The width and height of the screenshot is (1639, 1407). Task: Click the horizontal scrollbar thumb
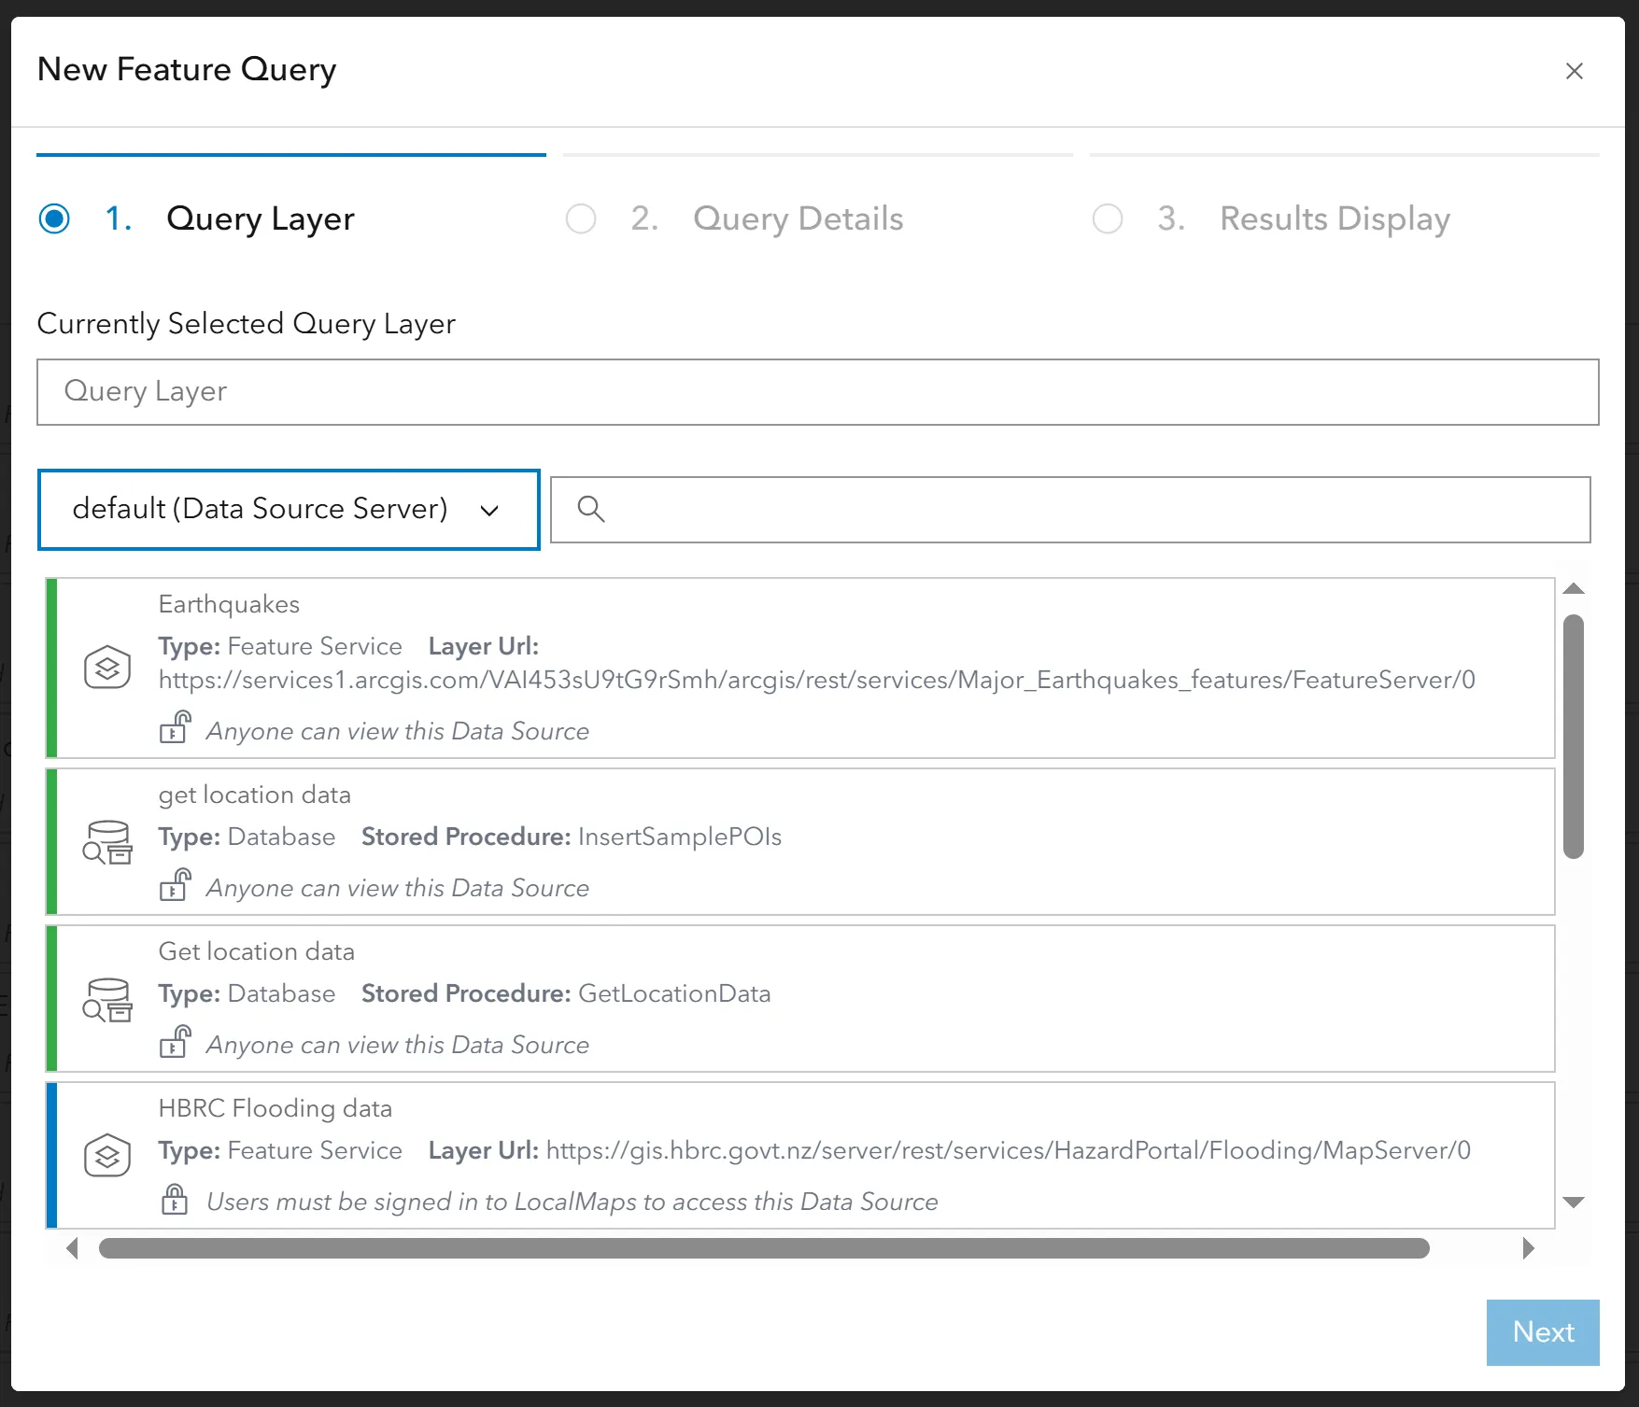point(764,1248)
